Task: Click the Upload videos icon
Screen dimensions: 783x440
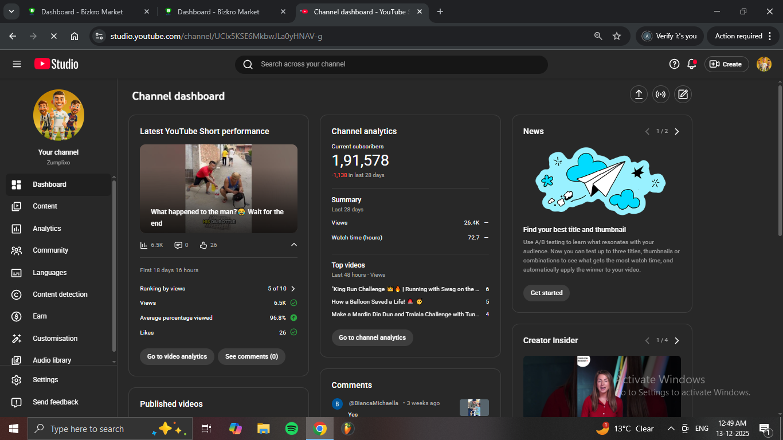Action: tap(639, 95)
